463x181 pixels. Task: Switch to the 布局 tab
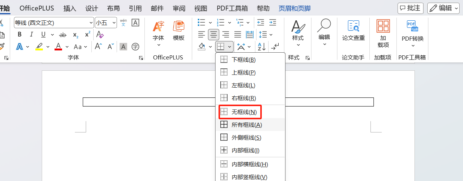click(113, 8)
